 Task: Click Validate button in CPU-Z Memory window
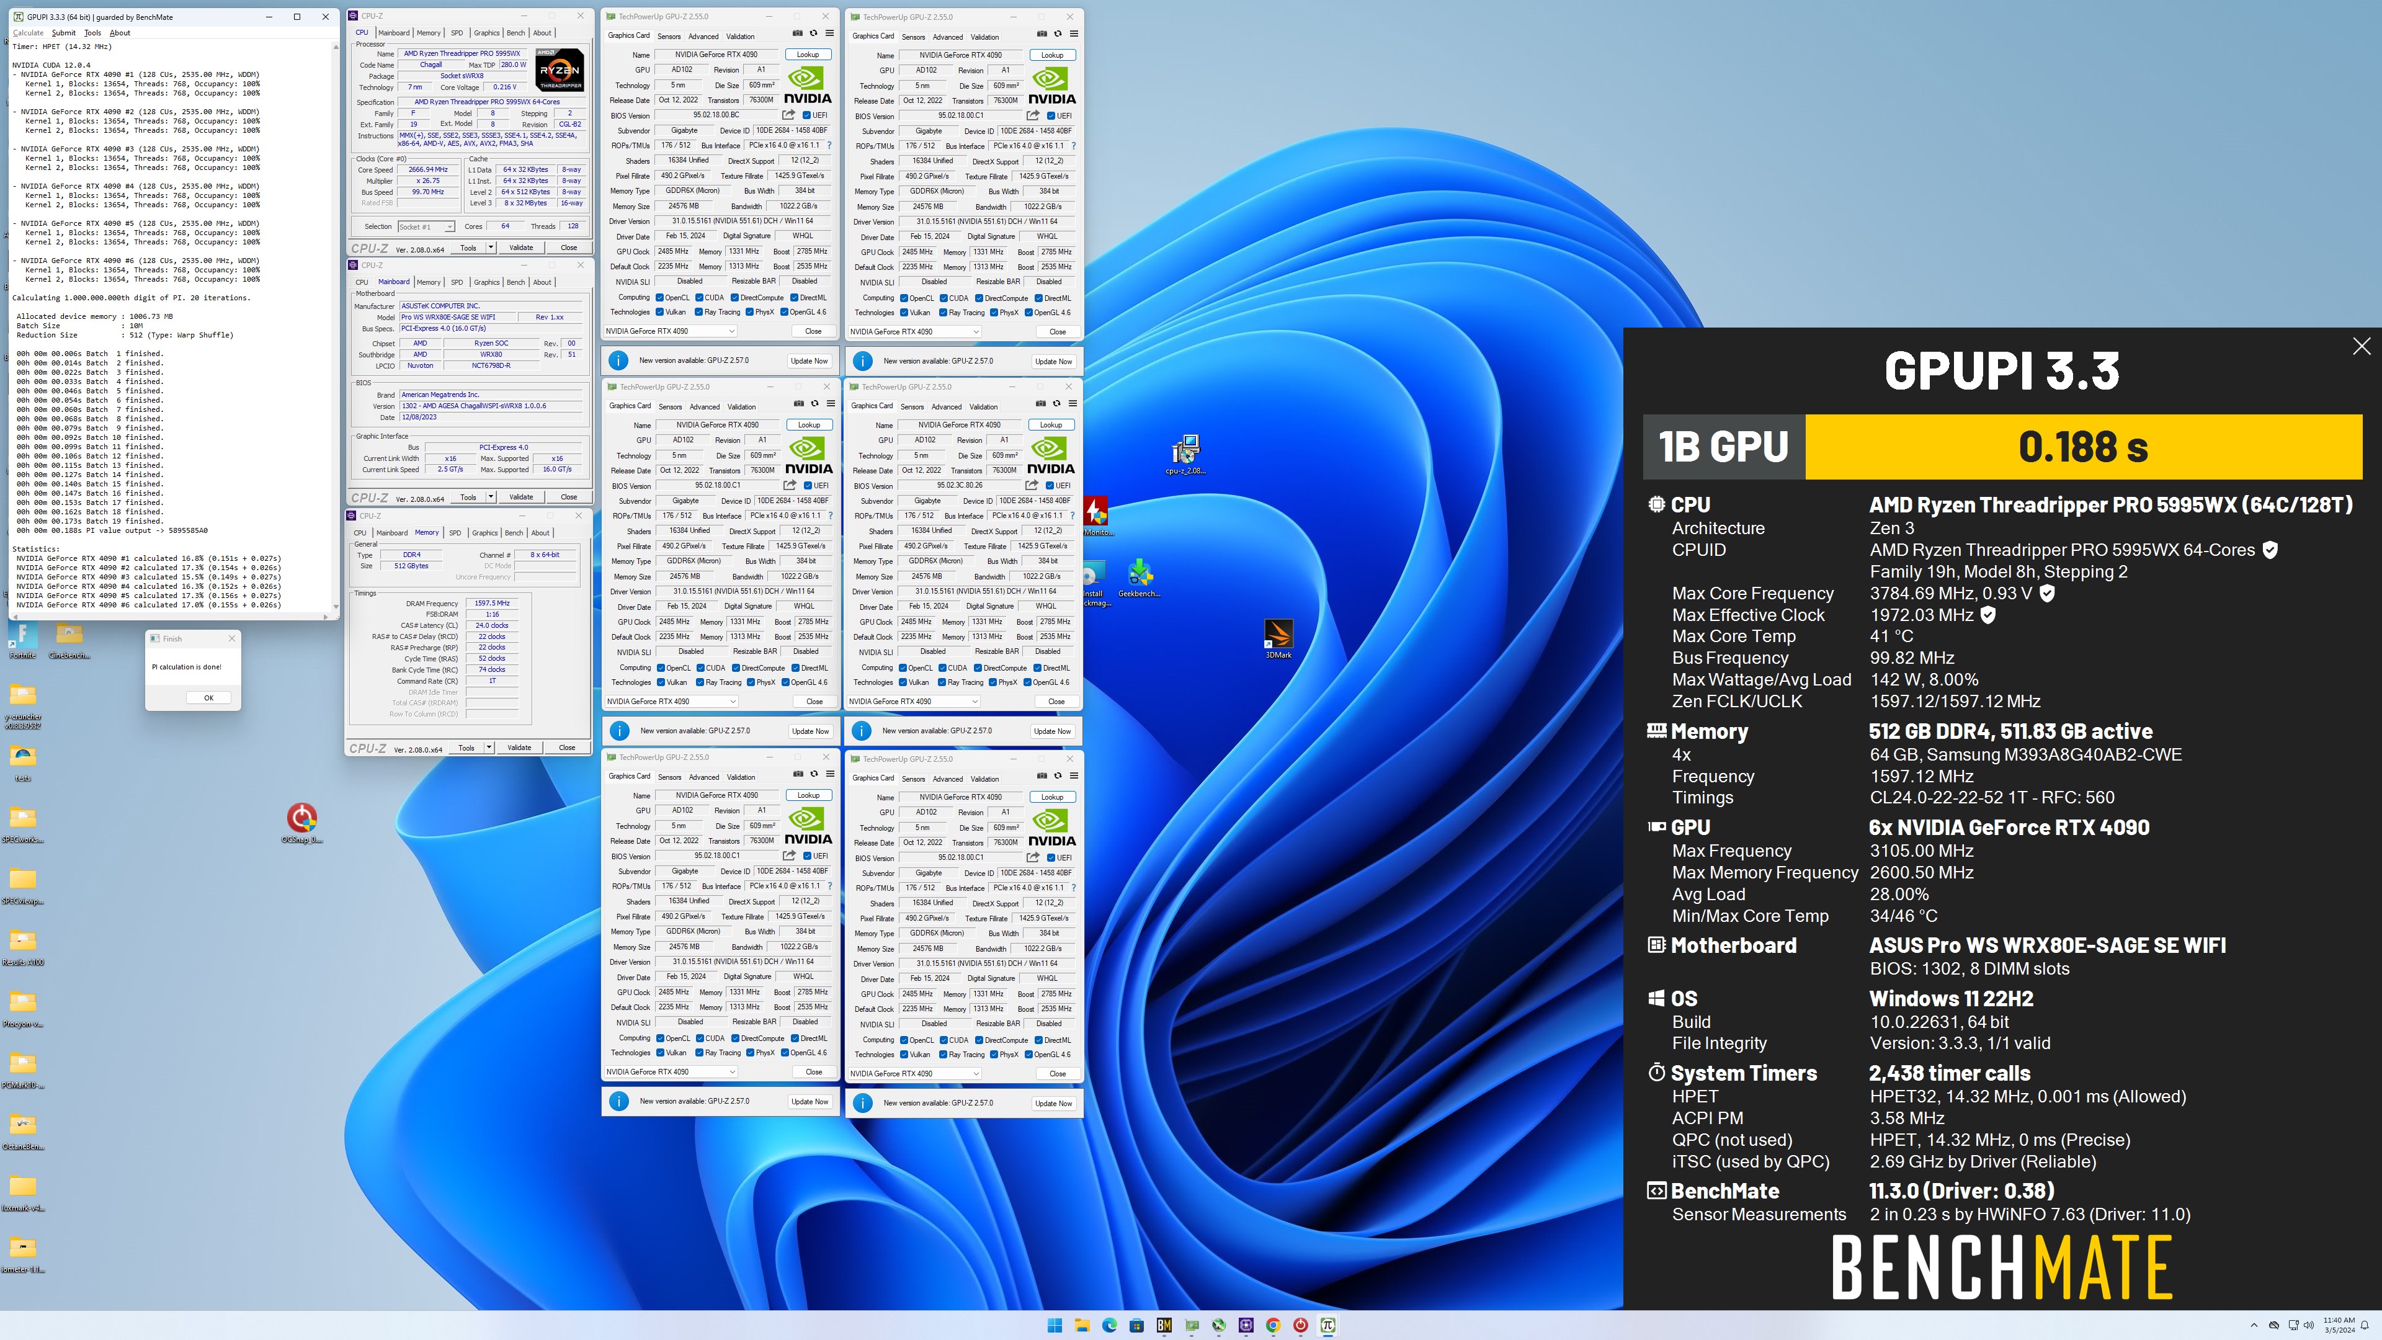click(519, 748)
